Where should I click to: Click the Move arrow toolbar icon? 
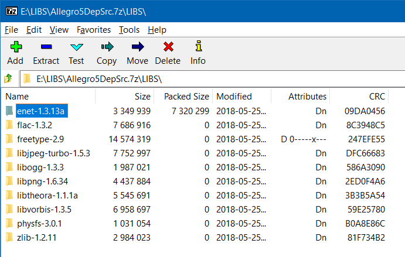137,47
